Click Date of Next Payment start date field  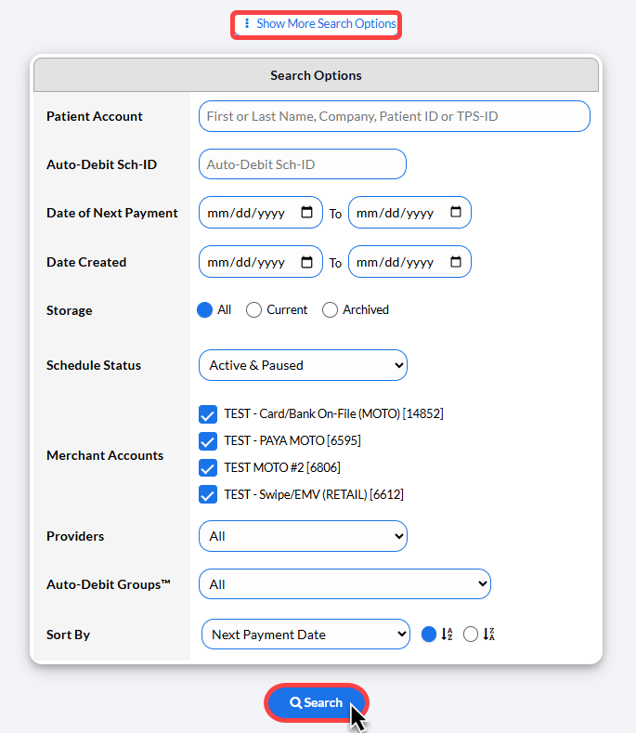click(x=261, y=212)
